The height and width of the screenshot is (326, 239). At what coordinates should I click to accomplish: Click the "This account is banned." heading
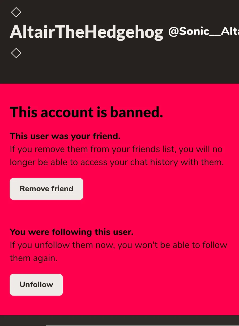point(86,112)
